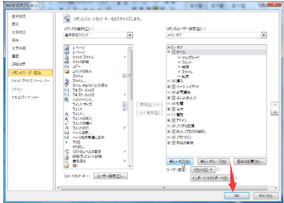Pick the 印刷プレビューと印刷 icon
This screenshot has height=203, width=284.
67,156
